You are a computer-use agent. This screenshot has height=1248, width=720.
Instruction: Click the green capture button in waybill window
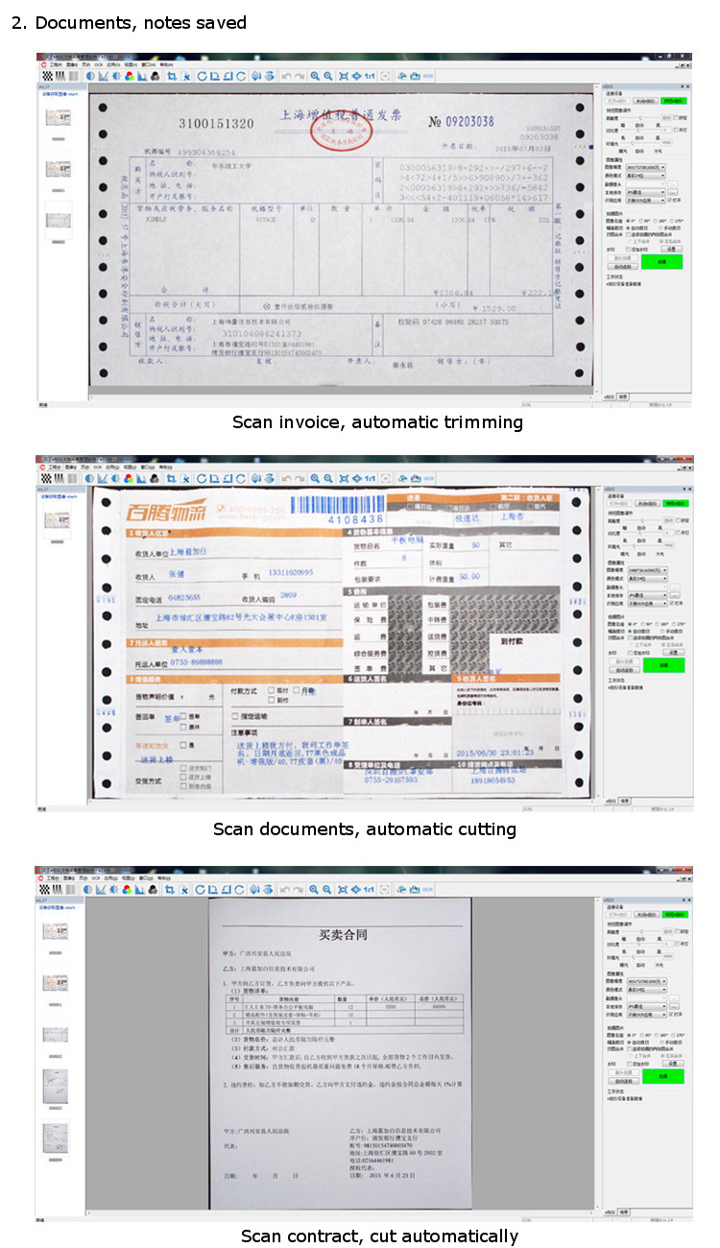[x=662, y=663]
